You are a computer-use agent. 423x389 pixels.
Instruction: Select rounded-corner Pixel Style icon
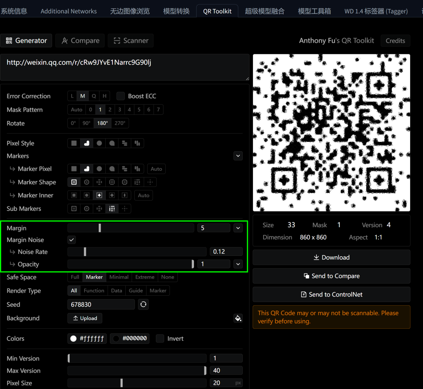(87, 143)
